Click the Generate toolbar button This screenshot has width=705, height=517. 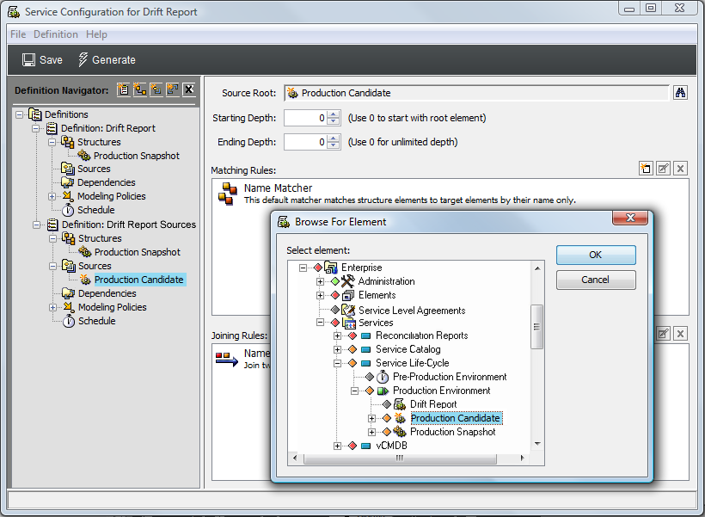coord(107,60)
